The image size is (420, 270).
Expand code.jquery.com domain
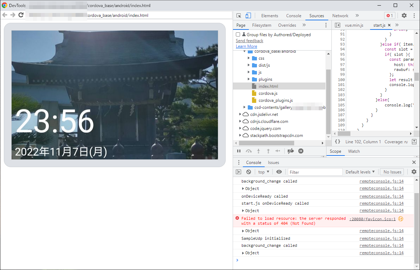point(240,129)
